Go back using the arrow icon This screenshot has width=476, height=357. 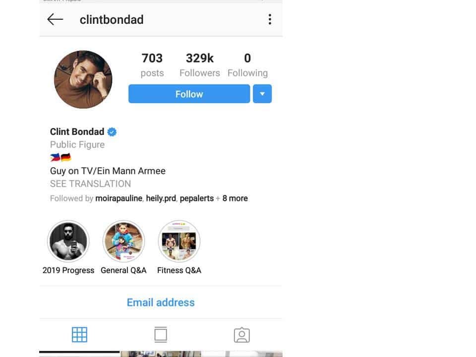tap(55, 19)
